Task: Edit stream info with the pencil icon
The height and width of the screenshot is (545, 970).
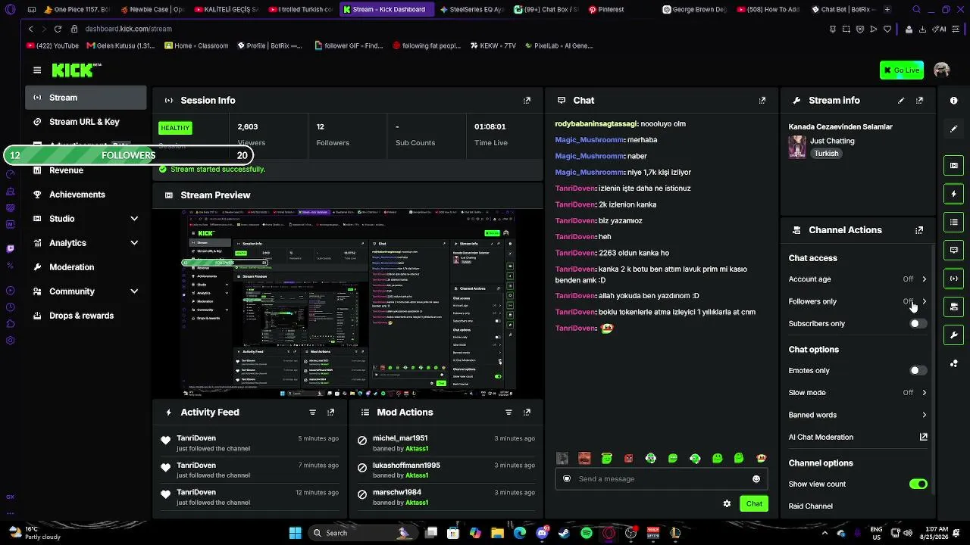Action: [x=901, y=100]
